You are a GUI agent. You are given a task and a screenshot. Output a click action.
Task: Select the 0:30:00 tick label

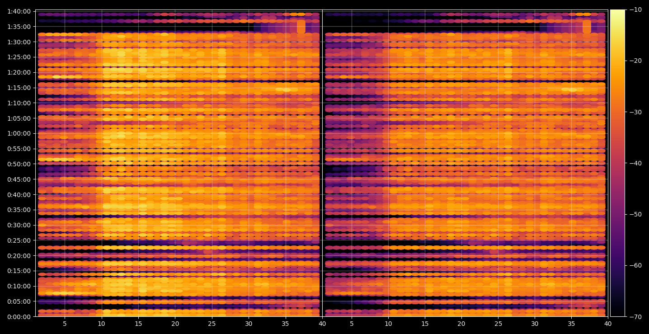[x=19, y=225]
